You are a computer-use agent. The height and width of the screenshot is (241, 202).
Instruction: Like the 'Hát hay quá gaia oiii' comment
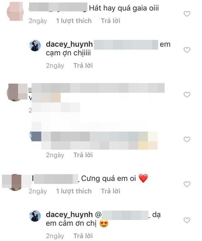coord(187,14)
